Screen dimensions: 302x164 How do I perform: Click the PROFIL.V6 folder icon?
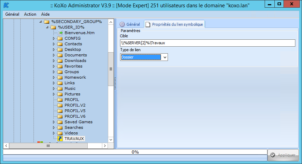point(60,116)
